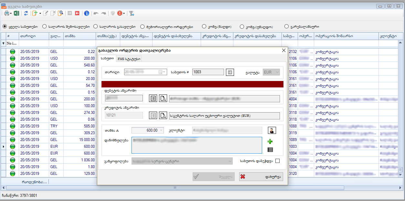Click the დახურვა button
Image resolution: width=405 pixels, height=201 pixels.
tap(261, 176)
